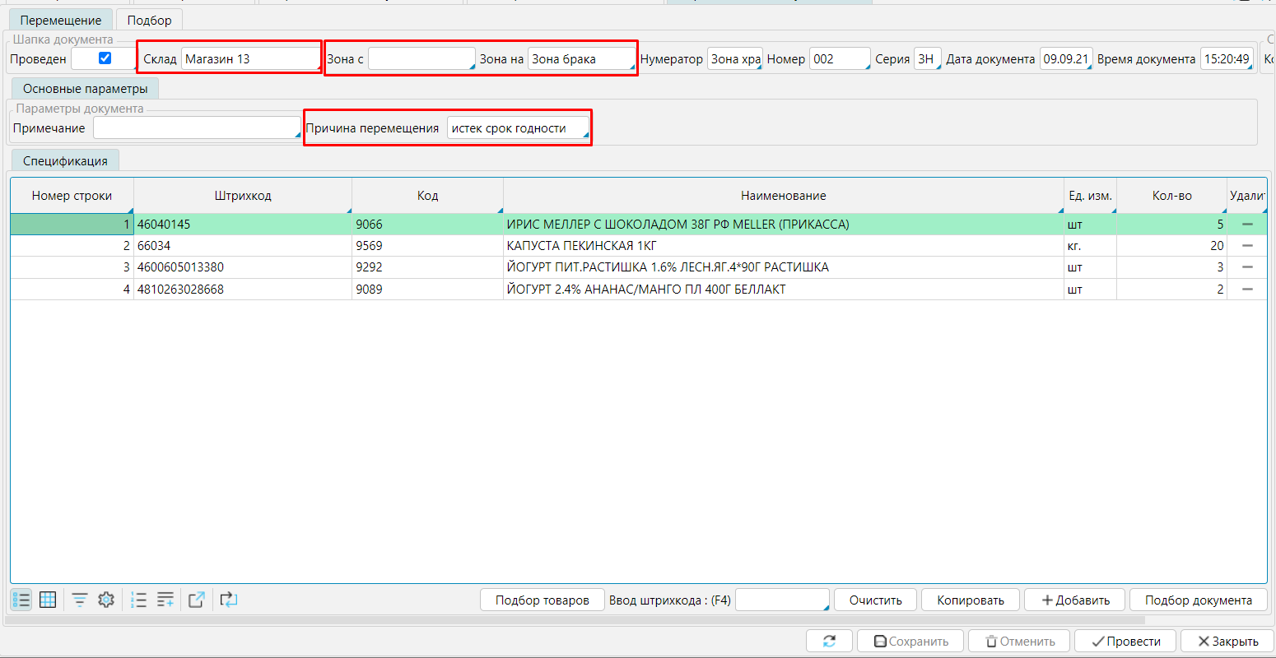Open the Причина перемещения dropdown
Viewport: 1276px width, 658px height.
tap(518, 128)
